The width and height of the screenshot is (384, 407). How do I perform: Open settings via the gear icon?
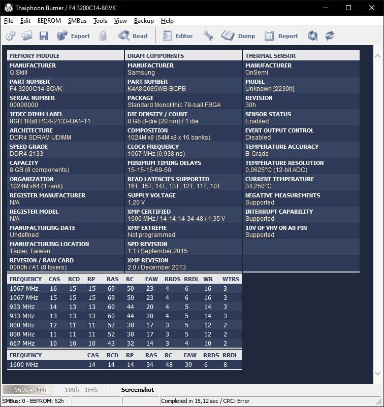pyautogui.click(x=11, y=36)
